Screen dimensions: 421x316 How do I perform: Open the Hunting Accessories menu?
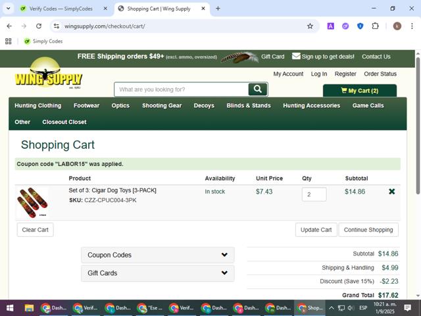point(311,105)
